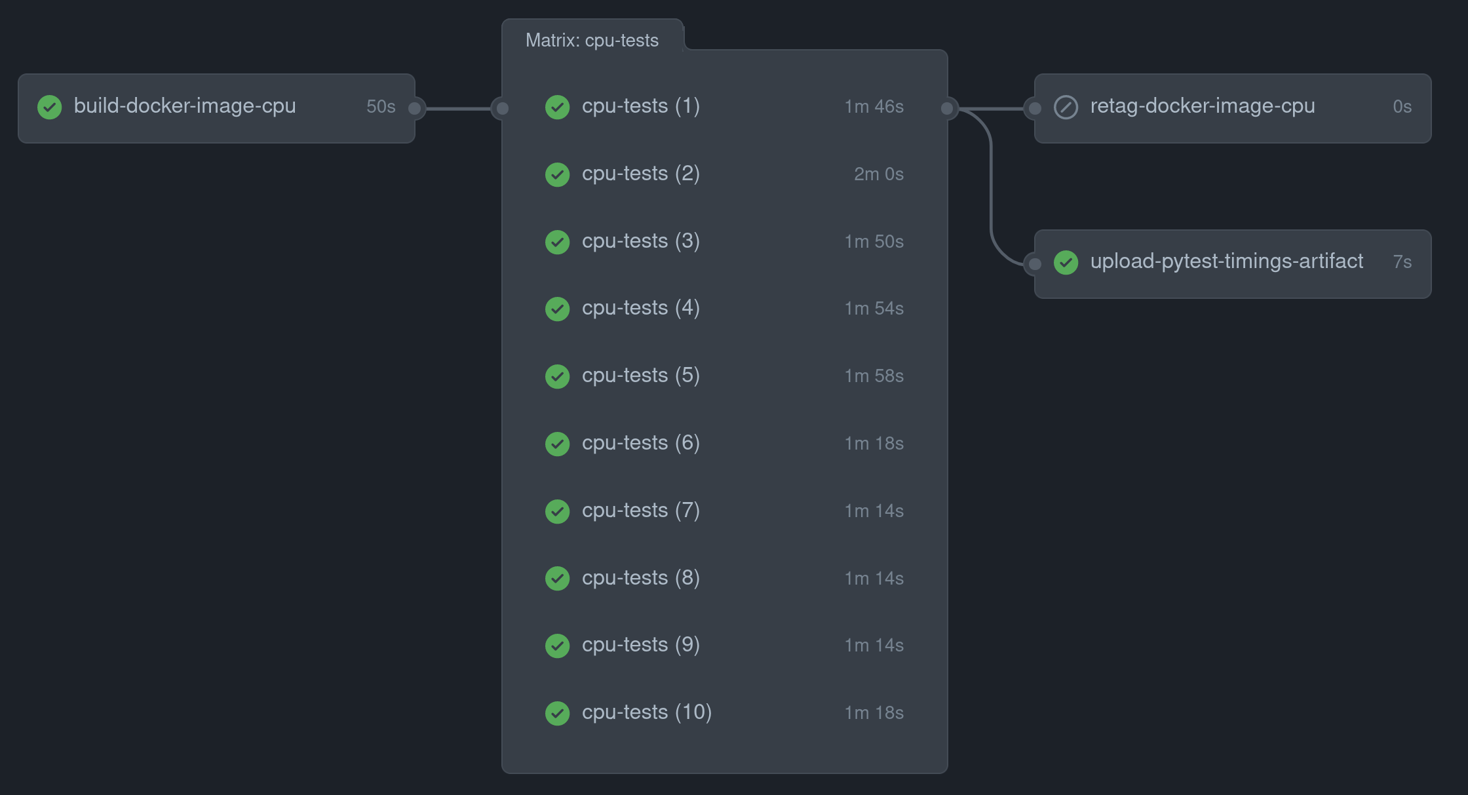Select the check icon next to cpu-tests (5)
Screen dimensions: 1468x795
coord(558,376)
